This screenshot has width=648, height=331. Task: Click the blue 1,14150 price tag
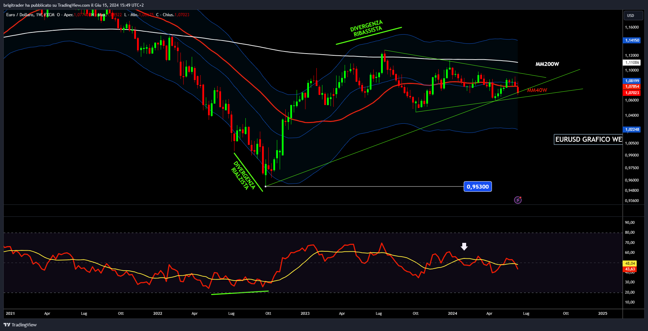pyautogui.click(x=632, y=41)
